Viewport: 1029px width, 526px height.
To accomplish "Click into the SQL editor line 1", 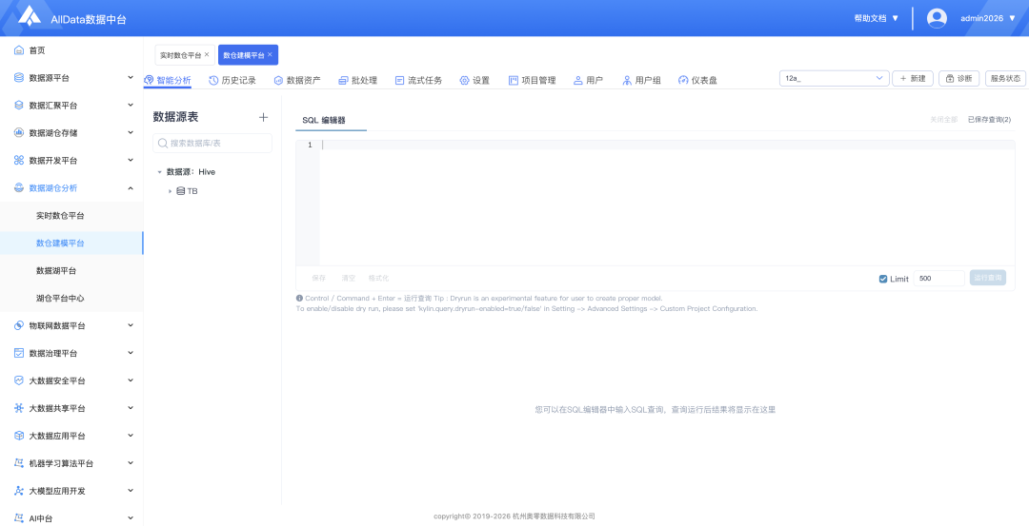I will pos(667,145).
